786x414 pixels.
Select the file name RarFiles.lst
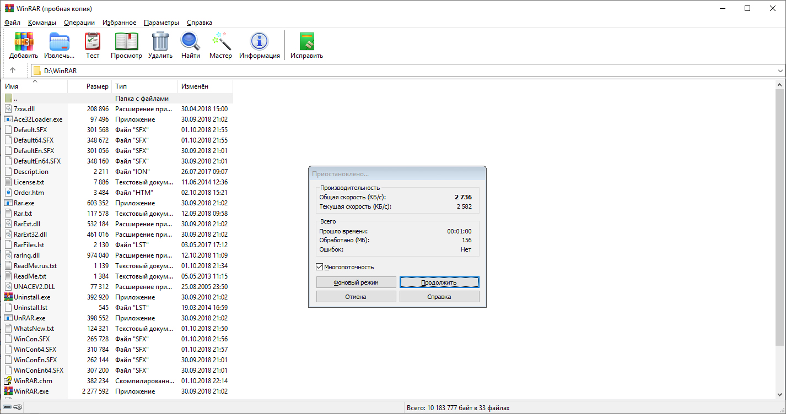(x=29, y=245)
